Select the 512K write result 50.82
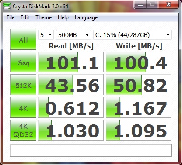The width and height of the screenshot is (182, 165). coord(139,85)
